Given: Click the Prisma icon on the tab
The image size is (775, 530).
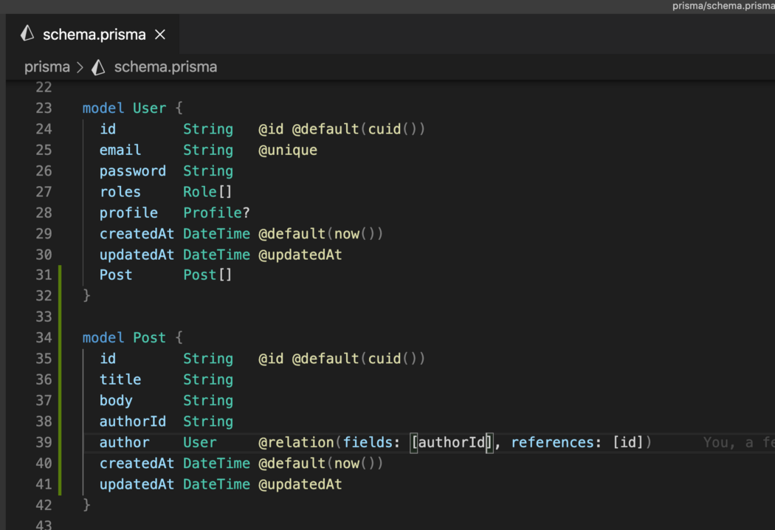Looking at the screenshot, I should coord(27,34).
